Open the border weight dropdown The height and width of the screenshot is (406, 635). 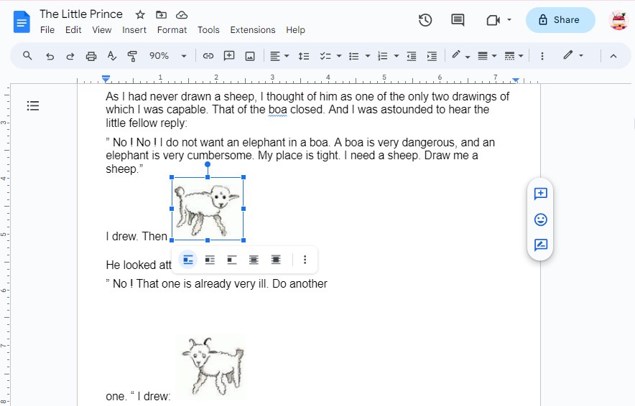[x=487, y=56]
